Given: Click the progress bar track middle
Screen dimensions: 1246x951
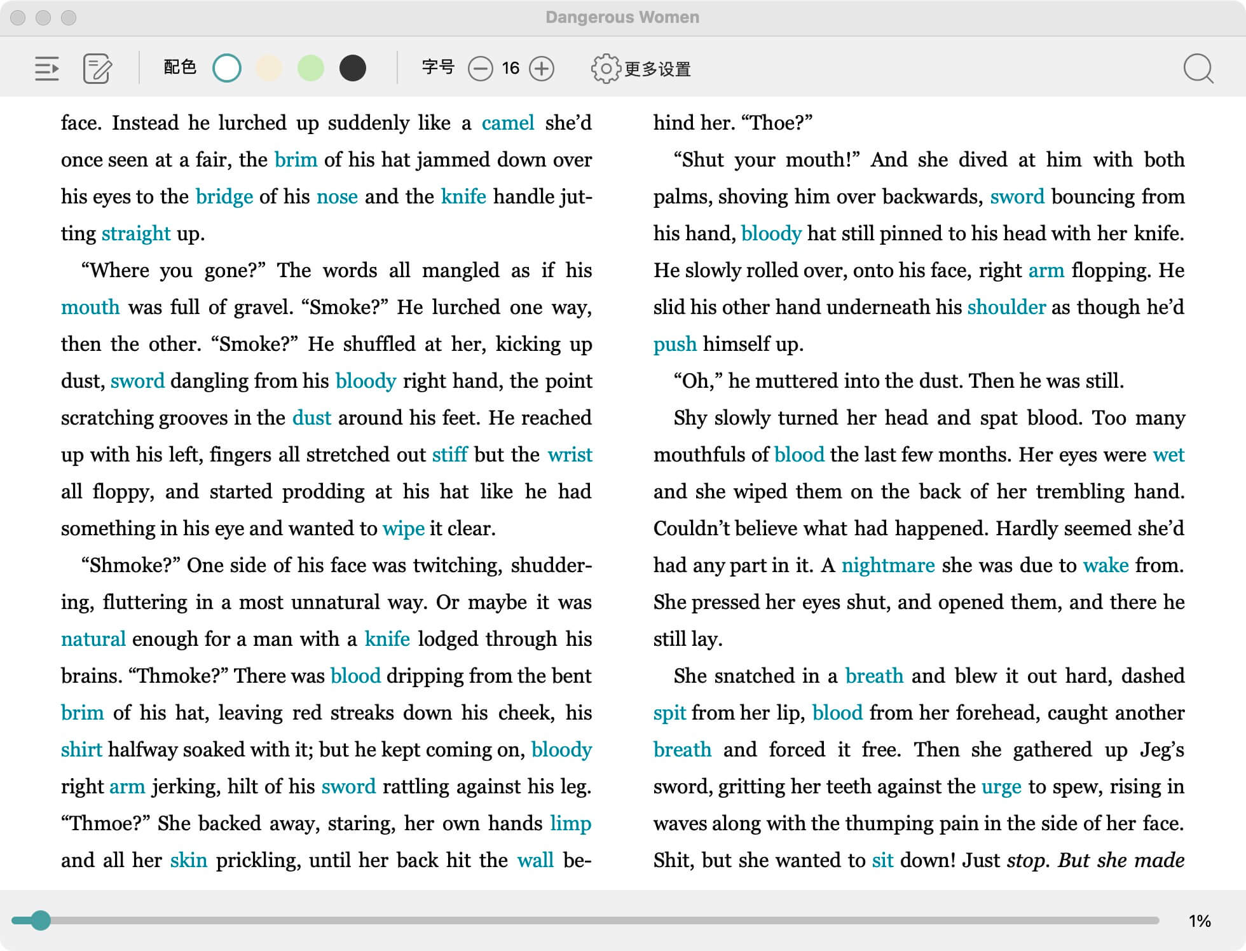Looking at the screenshot, I should (x=585, y=920).
